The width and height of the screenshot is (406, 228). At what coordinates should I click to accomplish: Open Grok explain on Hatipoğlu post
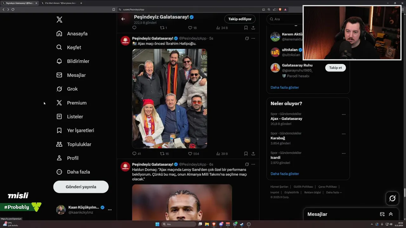(247, 38)
